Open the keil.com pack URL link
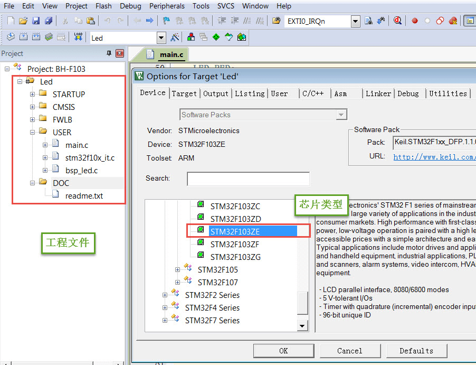 434,157
